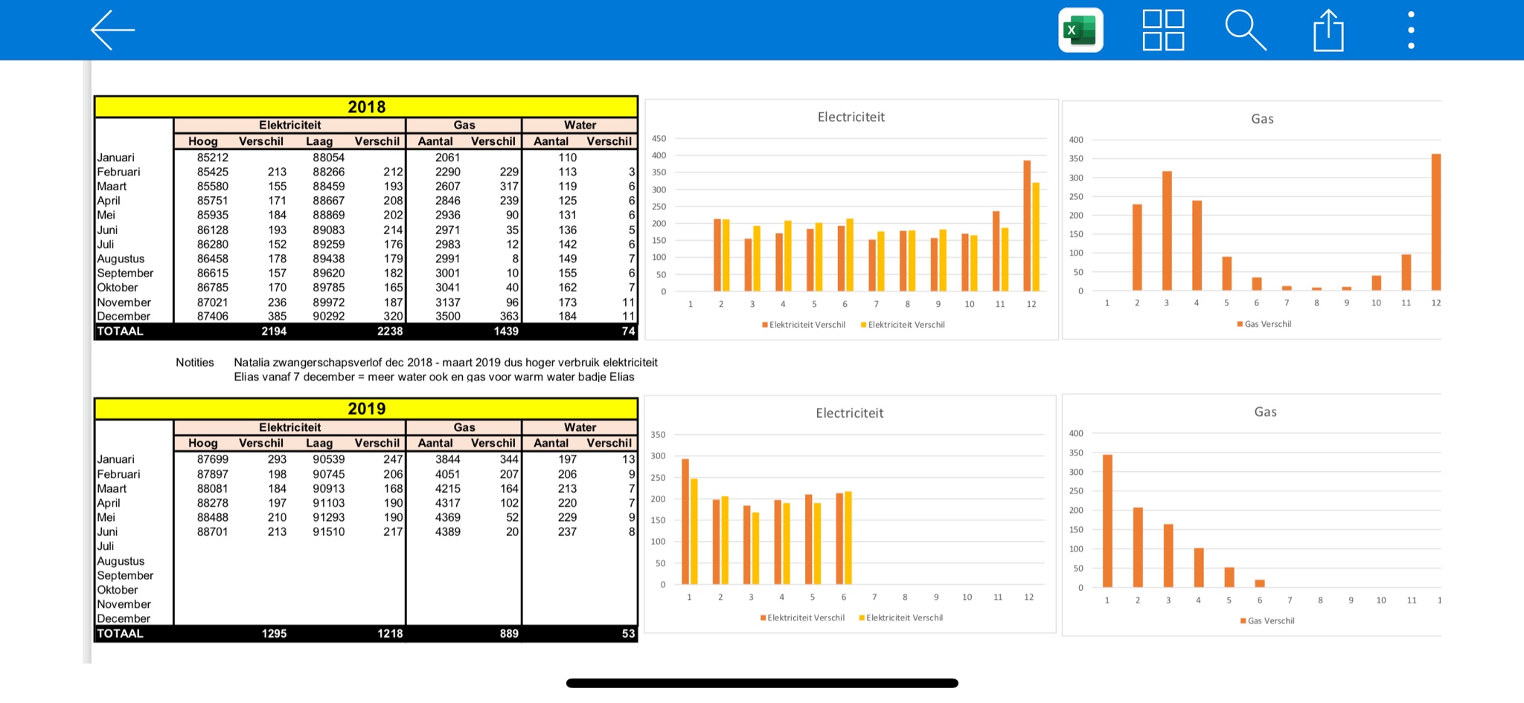Select the yellow 2018 header cell
The width and height of the screenshot is (1524, 703).
click(x=366, y=107)
